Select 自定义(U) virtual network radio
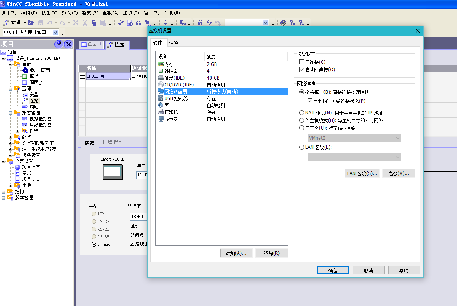This screenshot has height=306, width=457. coord(302,128)
